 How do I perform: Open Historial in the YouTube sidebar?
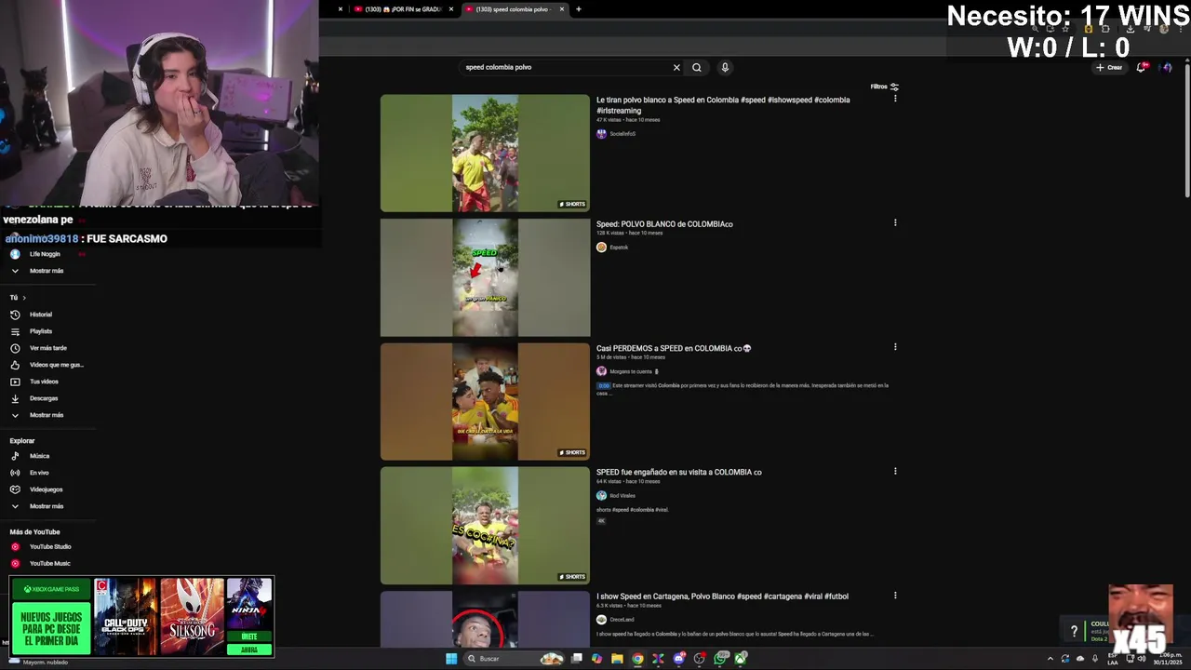click(41, 315)
